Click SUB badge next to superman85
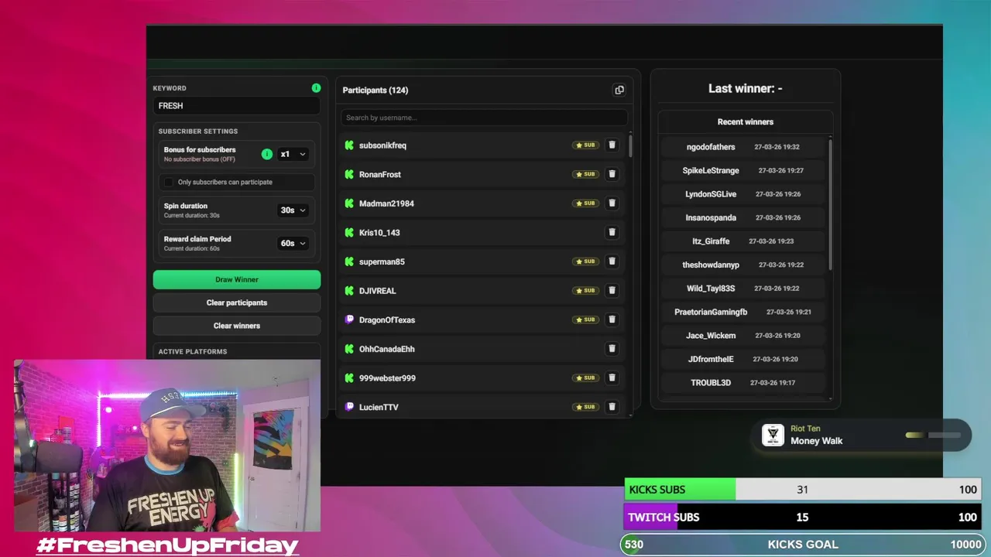The width and height of the screenshot is (991, 557). (585, 261)
